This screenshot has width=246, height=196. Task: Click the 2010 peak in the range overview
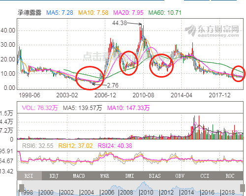pyautogui.click(x=144, y=182)
